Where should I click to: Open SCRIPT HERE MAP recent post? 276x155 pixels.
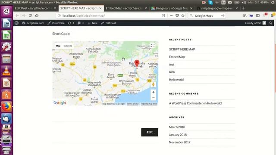coord(182,50)
